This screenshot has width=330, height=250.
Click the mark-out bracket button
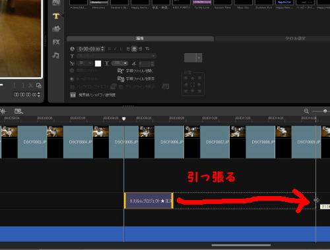coord(23,86)
